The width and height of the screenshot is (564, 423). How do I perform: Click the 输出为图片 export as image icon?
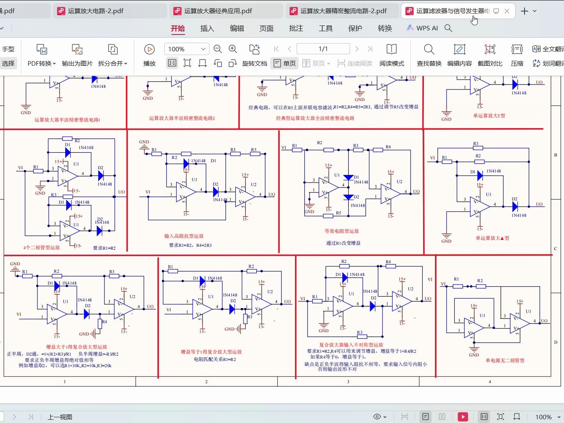pos(77,49)
